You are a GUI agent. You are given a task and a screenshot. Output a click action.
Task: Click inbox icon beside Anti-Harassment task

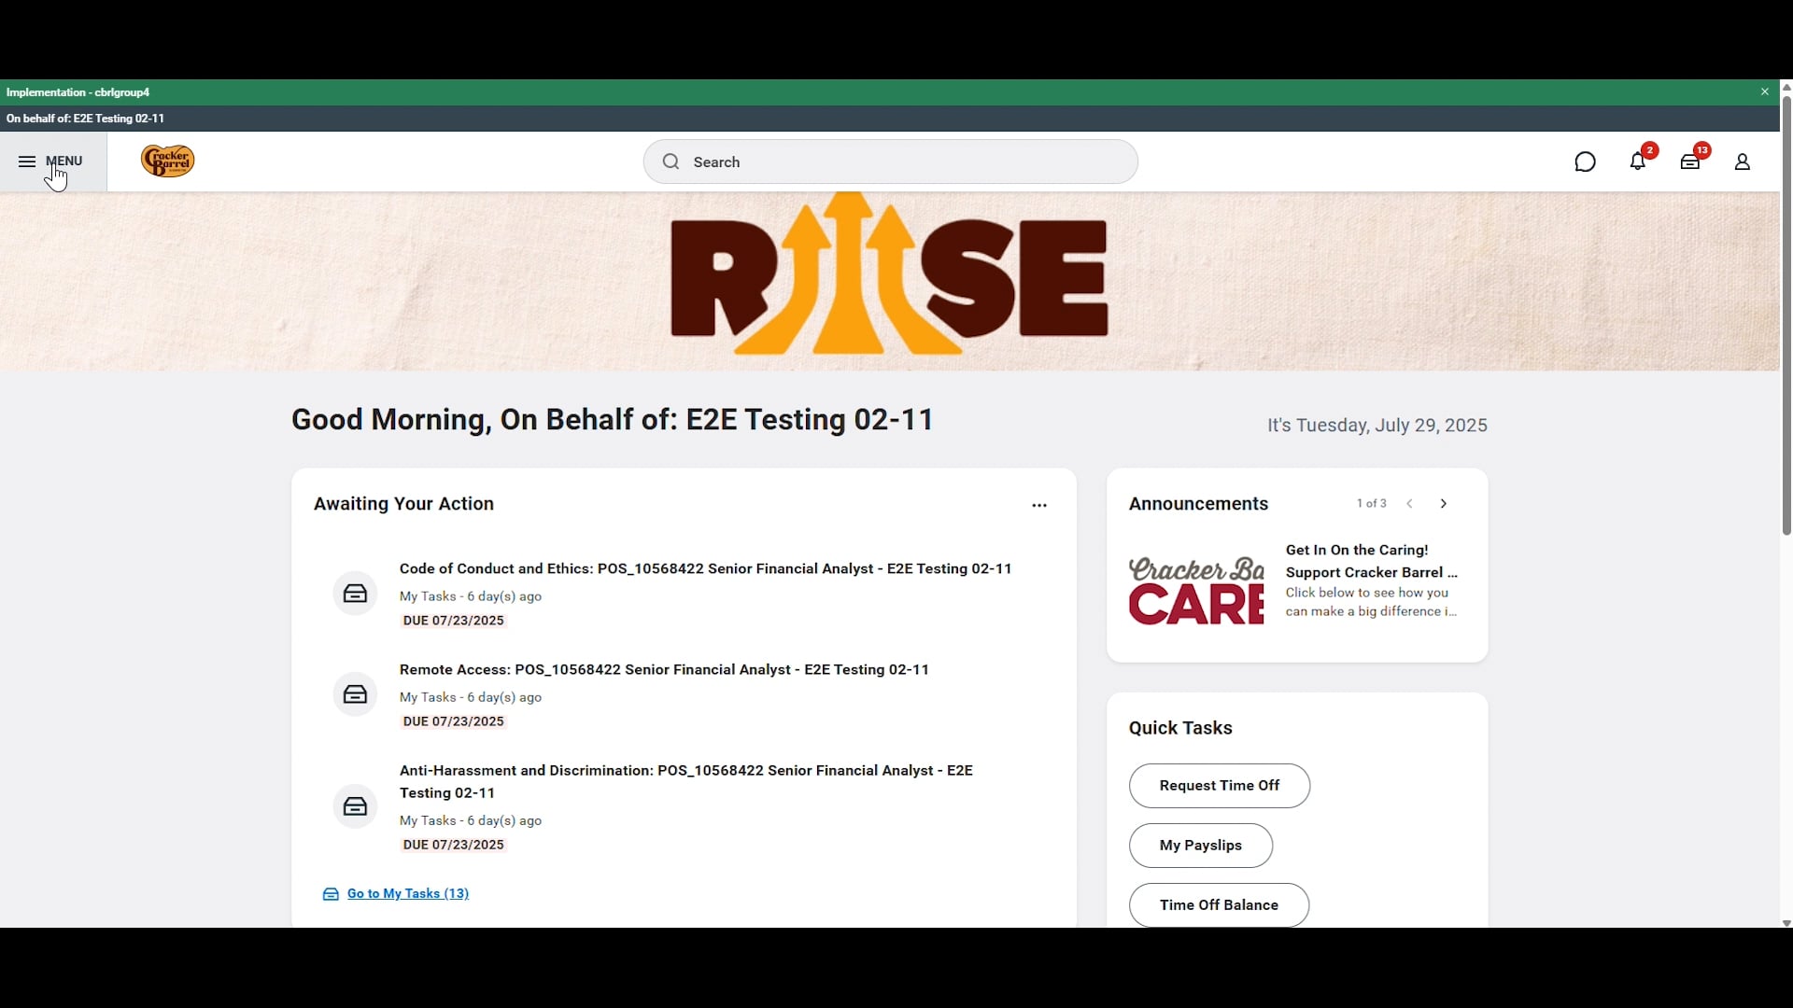click(355, 806)
